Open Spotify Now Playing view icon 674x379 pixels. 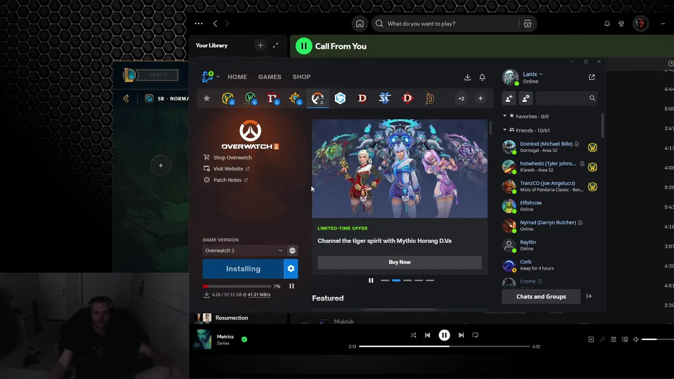point(591,340)
